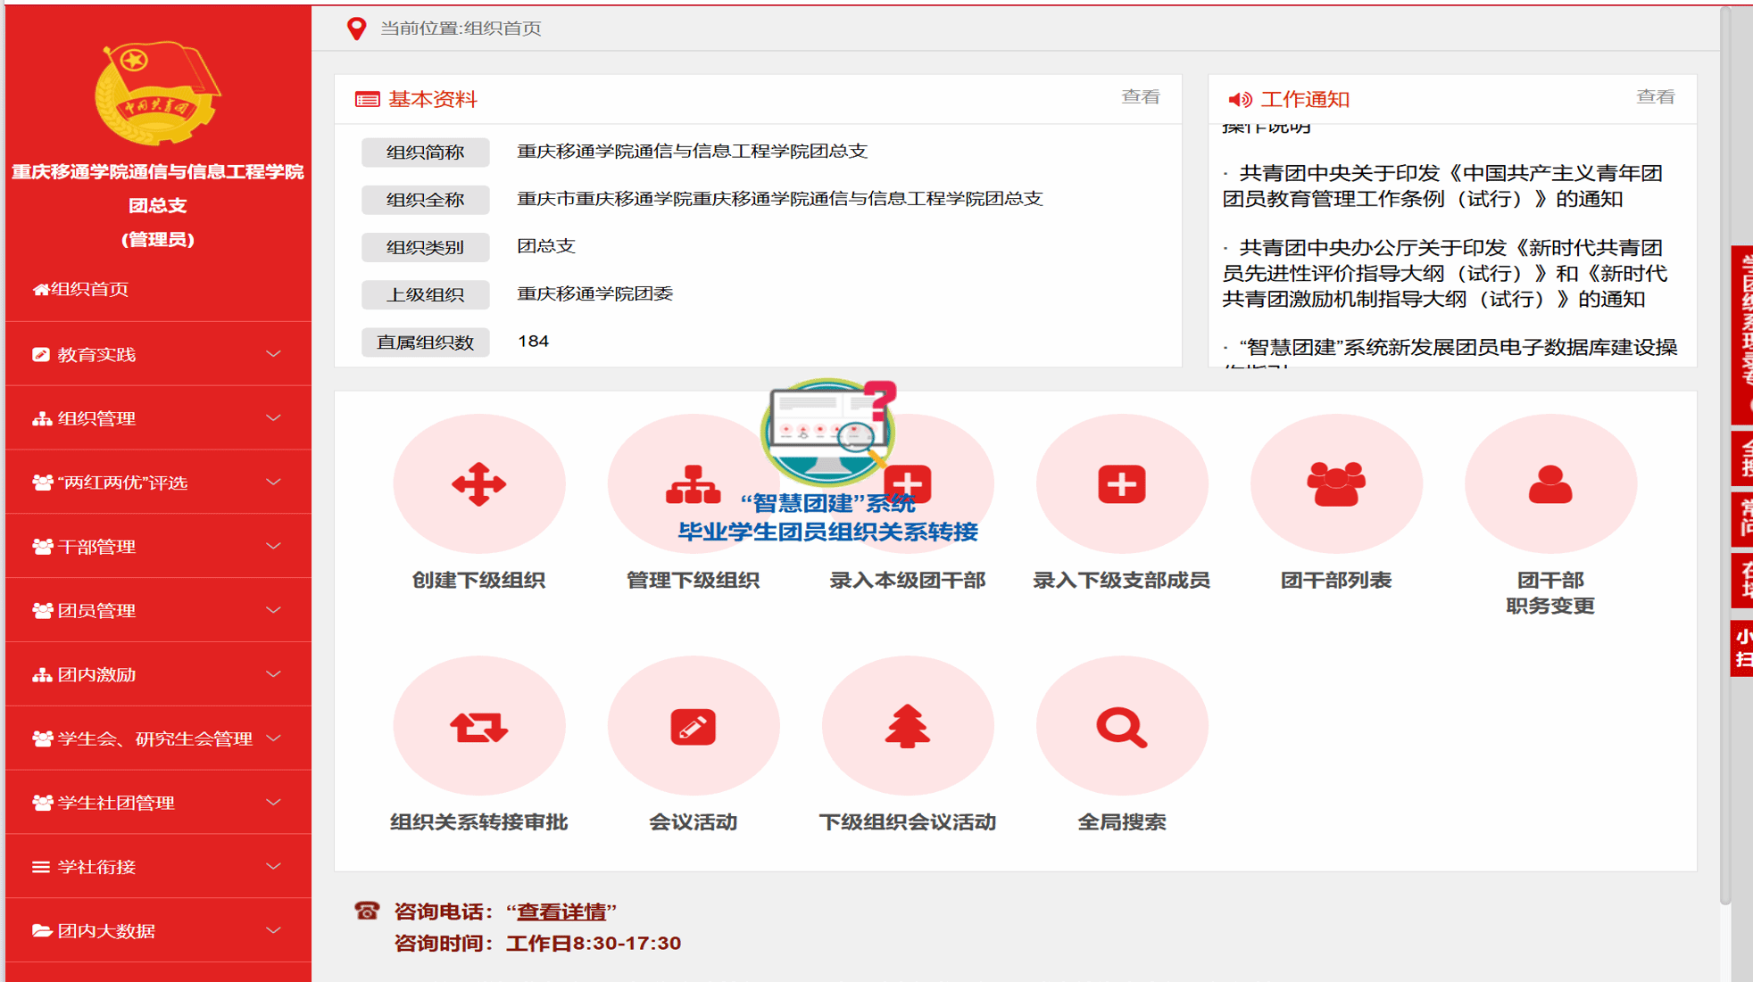The height and width of the screenshot is (982, 1753).
Task: Click the 团干部职务变更 person icon
Action: [1549, 484]
